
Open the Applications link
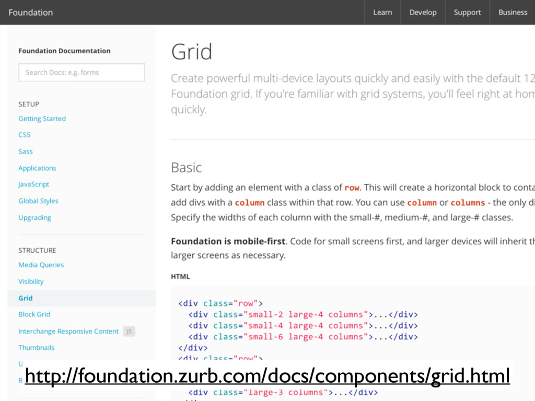(37, 168)
